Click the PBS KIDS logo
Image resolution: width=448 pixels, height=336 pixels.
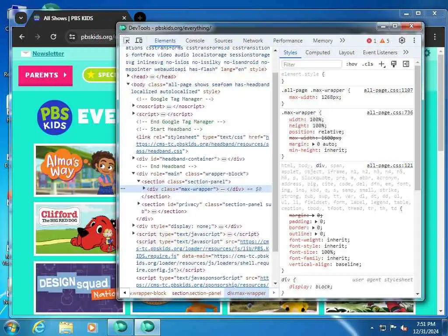pyautogui.click(x=55, y=117)
